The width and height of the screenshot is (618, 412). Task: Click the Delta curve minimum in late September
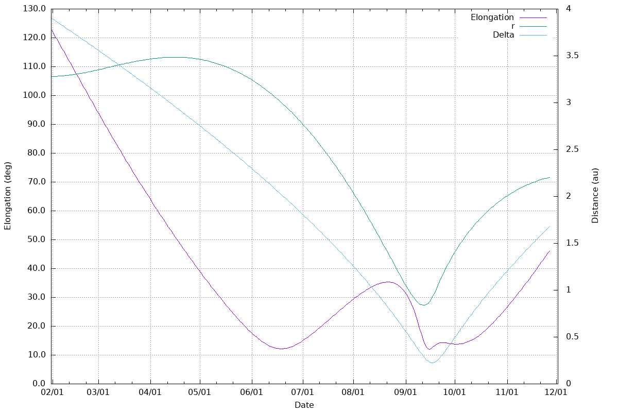[432, 363]
